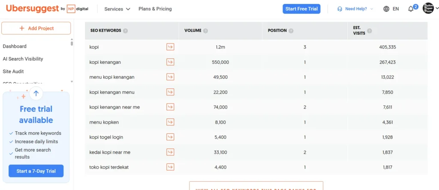
Task: Open the EN language selector
Action: (x=396, y=9)
